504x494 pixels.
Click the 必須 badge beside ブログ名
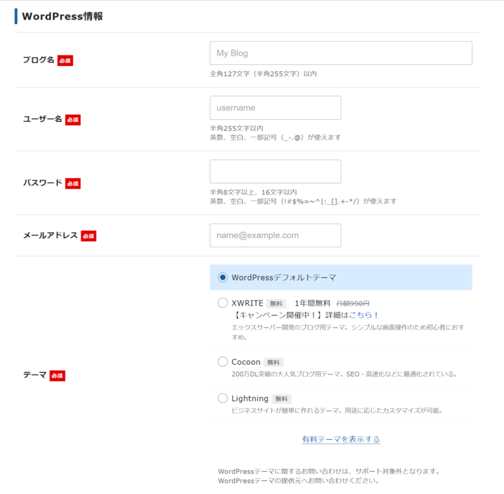coord(66,60)
